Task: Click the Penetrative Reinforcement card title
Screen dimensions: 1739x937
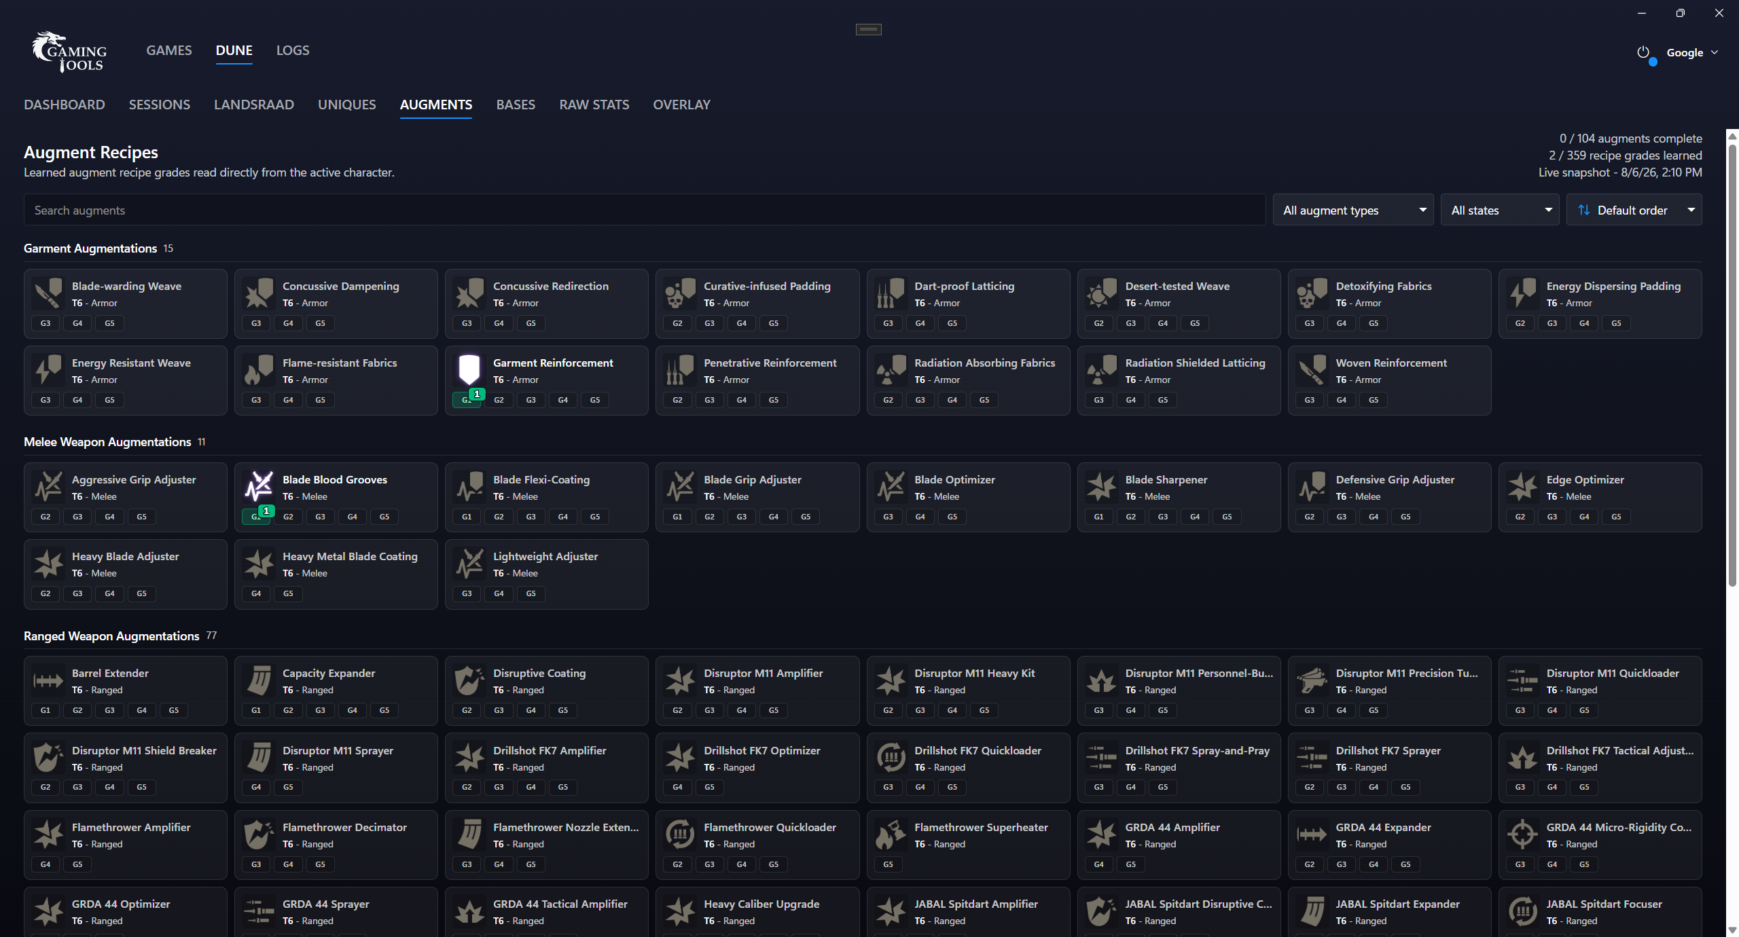Action: (x=770, y=363)
